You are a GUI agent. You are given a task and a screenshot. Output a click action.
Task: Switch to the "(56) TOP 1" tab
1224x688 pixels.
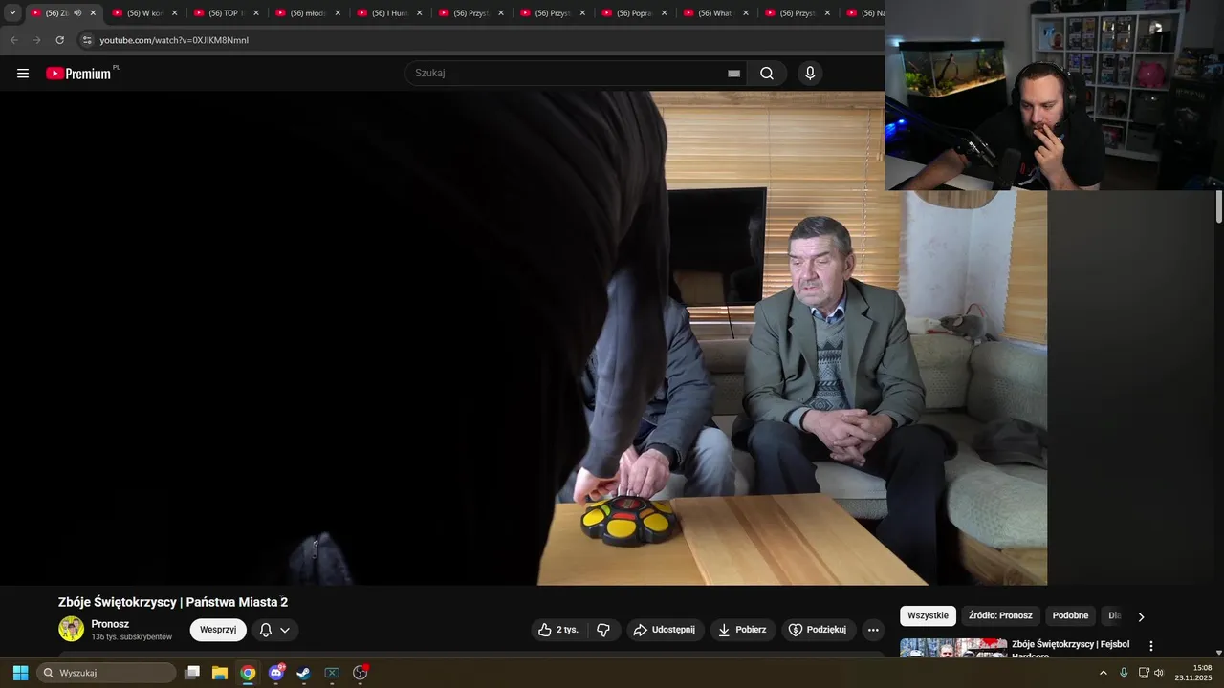click(226, 13)
